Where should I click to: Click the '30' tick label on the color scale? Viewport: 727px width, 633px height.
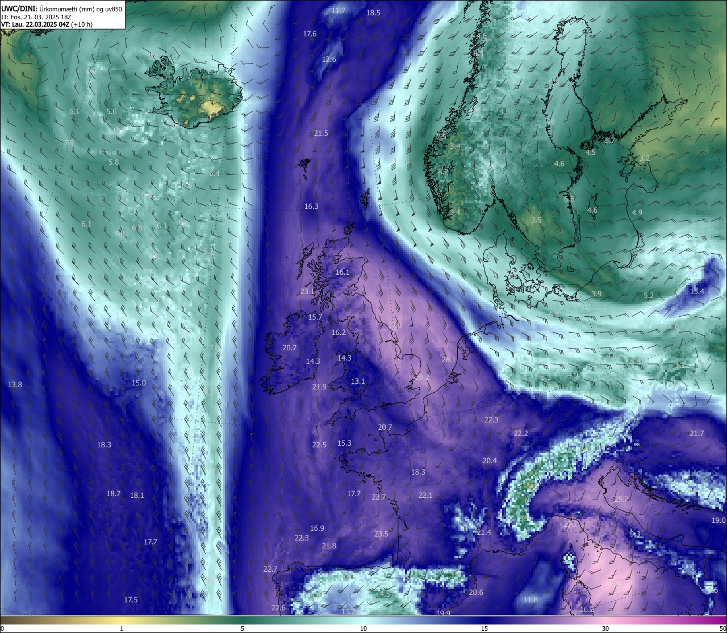tap(605, 628)
